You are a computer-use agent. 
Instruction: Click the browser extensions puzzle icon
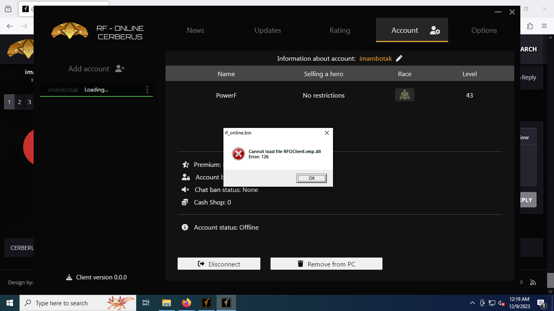pos(530,26)
